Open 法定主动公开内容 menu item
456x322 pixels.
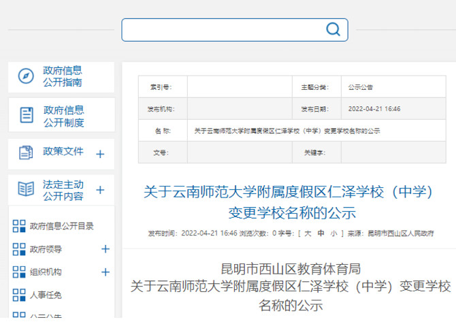(x=63, y=190)
